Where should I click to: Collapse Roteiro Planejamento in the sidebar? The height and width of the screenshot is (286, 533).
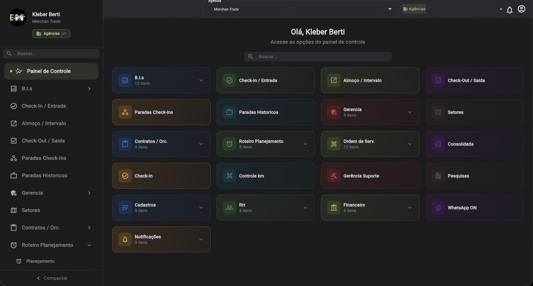coord(89,244)
